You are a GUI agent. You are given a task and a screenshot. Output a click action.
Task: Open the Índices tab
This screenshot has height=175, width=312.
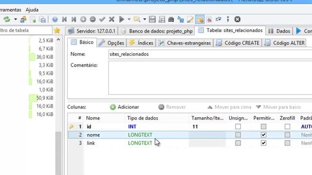[141, 43]
